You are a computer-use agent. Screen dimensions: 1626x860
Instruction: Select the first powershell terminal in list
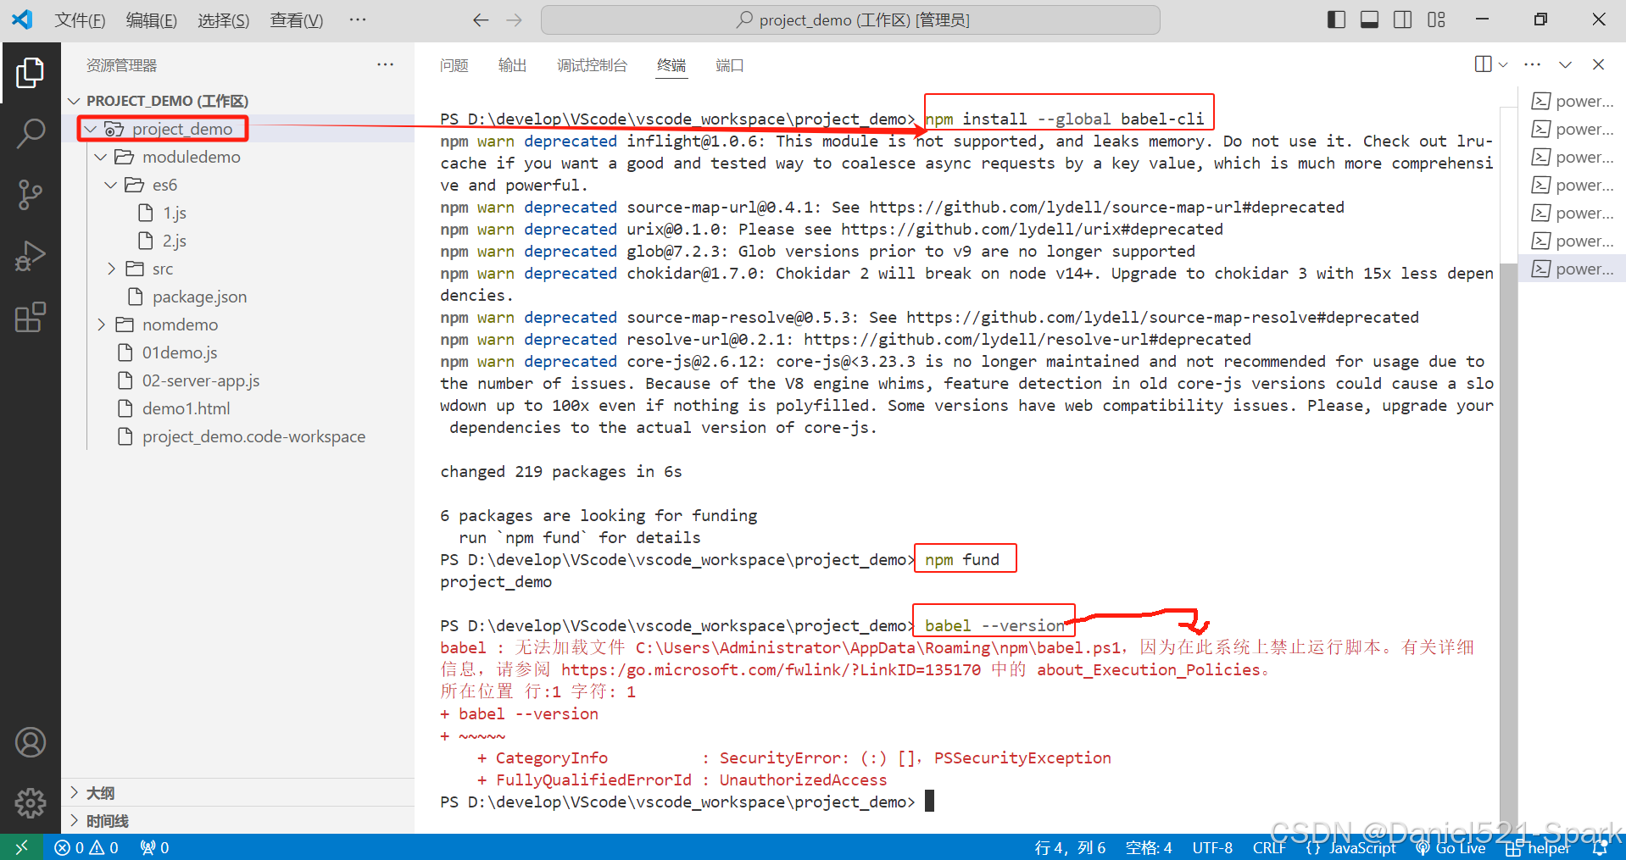[x=1572, y=101]
